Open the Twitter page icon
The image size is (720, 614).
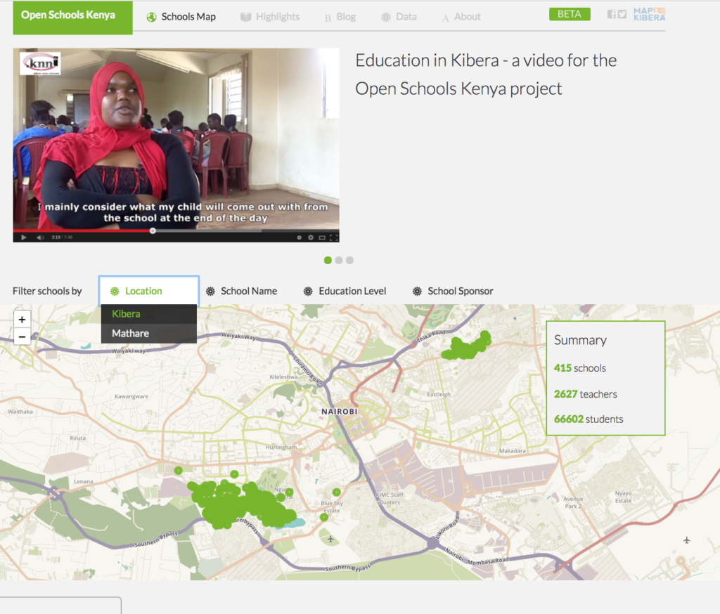[622, 14]
